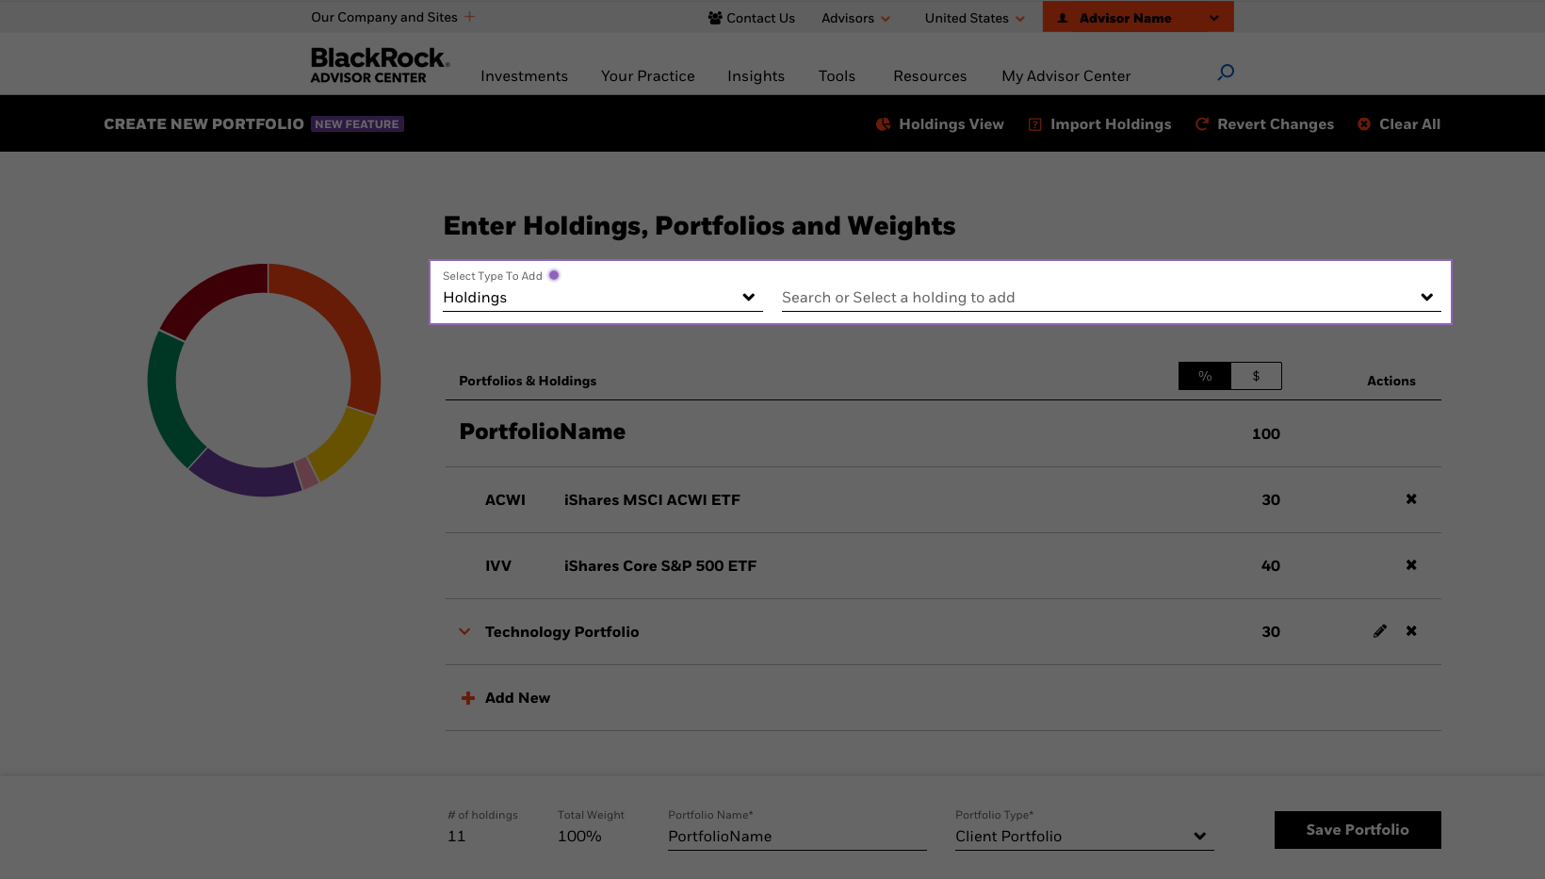Click the ACWI weight value 30
Viewport: 1545px width, 879px height.
(1271, 500)
